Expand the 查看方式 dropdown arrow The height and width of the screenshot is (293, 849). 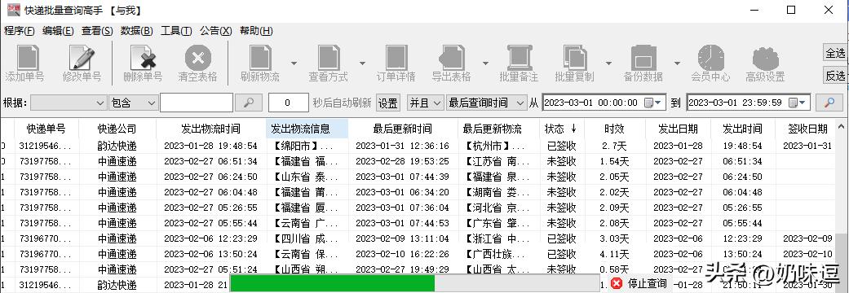(362, 63)
